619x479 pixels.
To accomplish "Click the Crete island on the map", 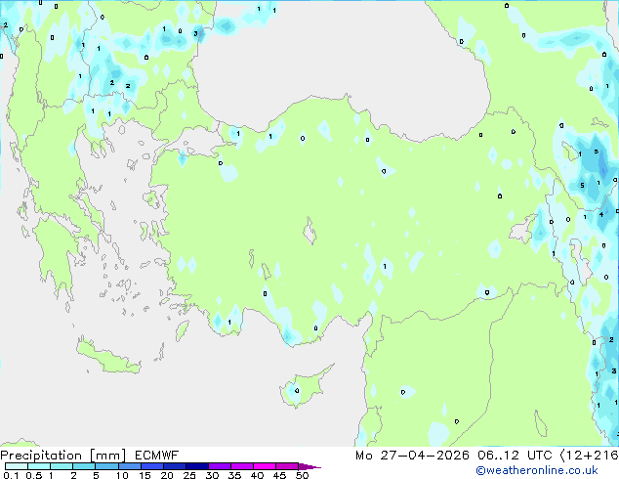I will 108,358.
